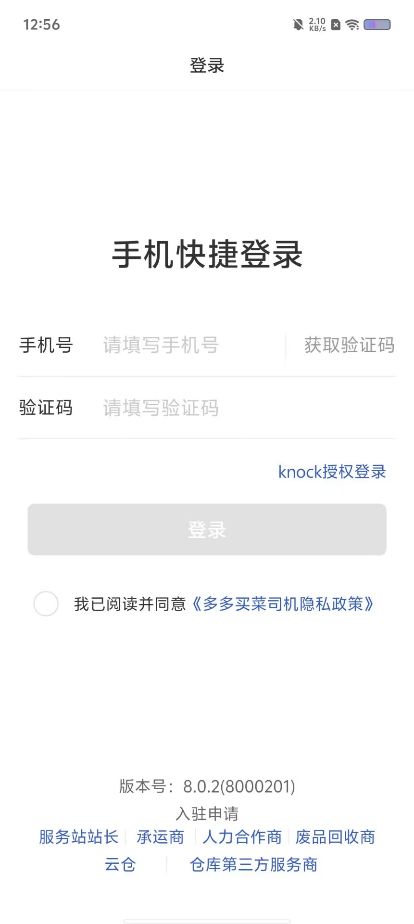Tap the 12:56 clock in status bar
The width and height of the screenshot is (414, 924).
pyautogui.click(x=42, y=25)
